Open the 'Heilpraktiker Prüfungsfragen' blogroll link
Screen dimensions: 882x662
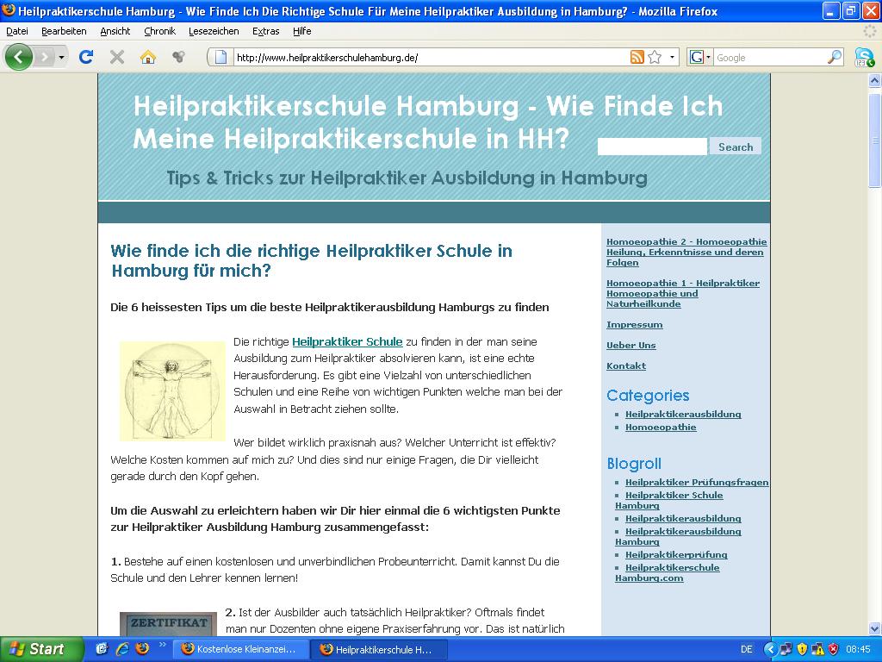pyautogui.click(x=696, y=482)
